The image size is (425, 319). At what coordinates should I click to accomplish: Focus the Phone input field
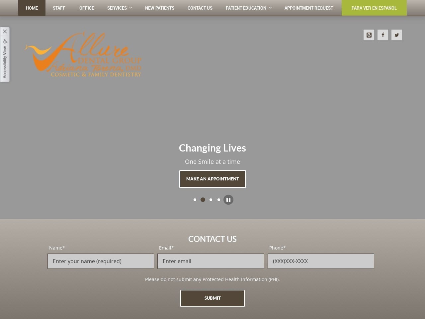point(321,261)
